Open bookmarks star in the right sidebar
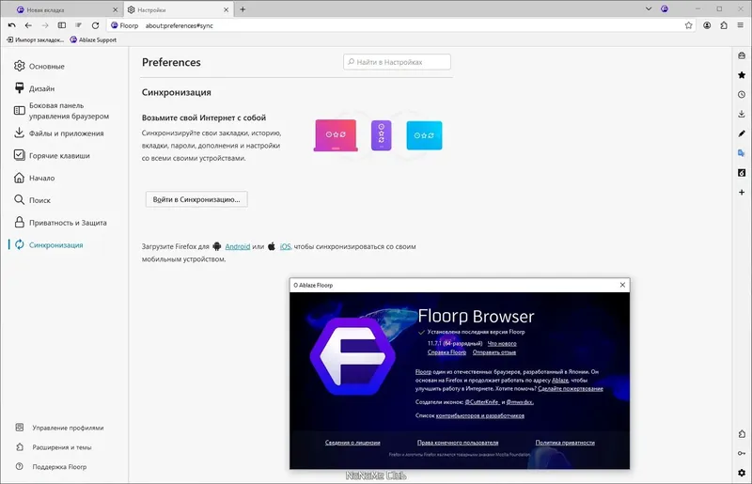The width and height of the screenshot is (752, 484). 742,75
